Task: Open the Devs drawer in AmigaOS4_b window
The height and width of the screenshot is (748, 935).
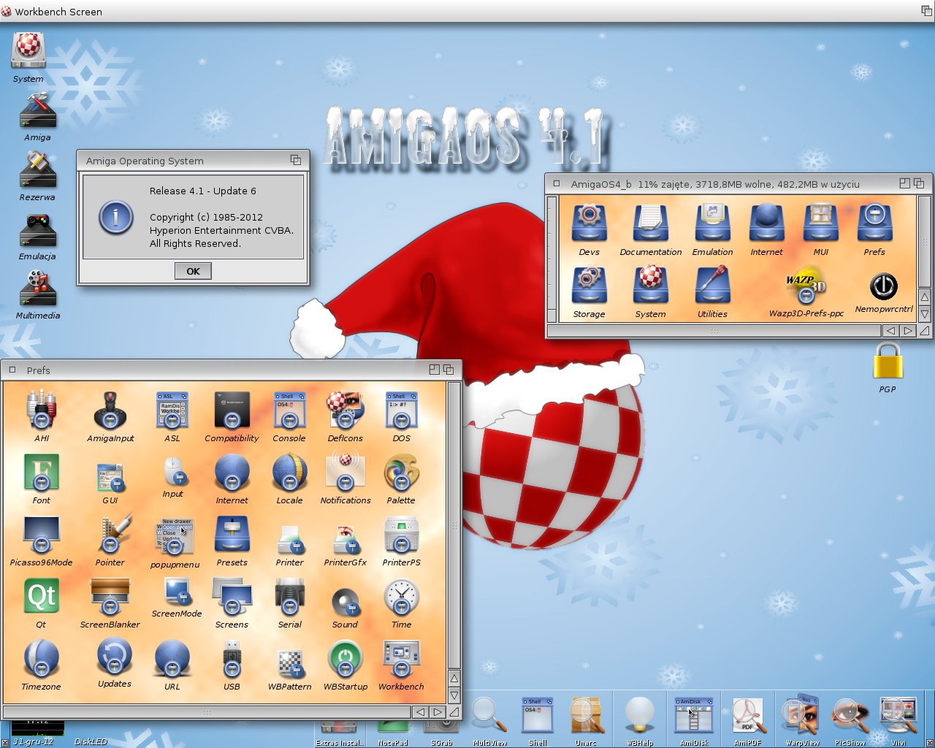Action: (x=589, y=223)
